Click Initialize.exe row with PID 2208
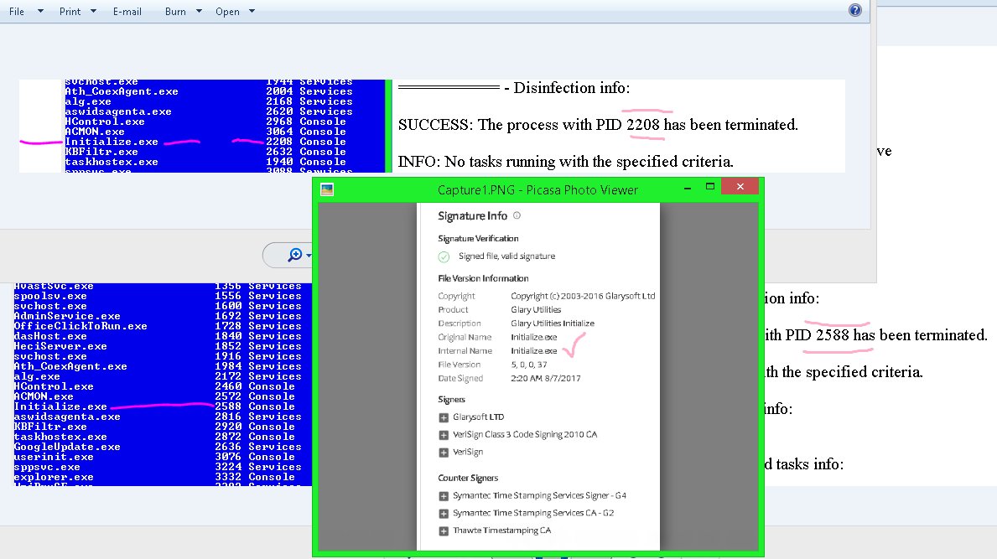The height and width of the screenshot is (559, 997). point(205,142)
